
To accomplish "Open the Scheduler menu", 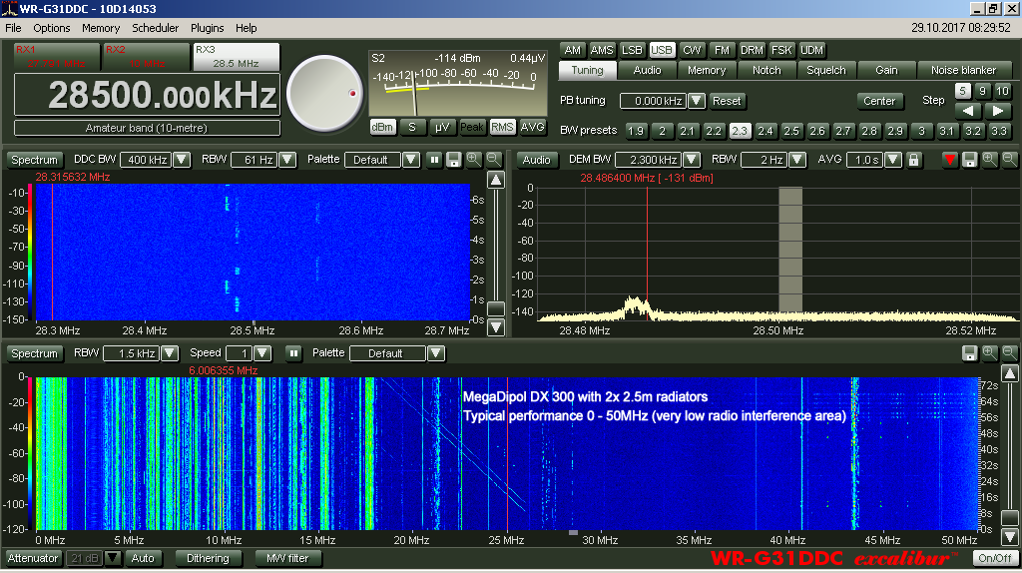I will [155, 28].
